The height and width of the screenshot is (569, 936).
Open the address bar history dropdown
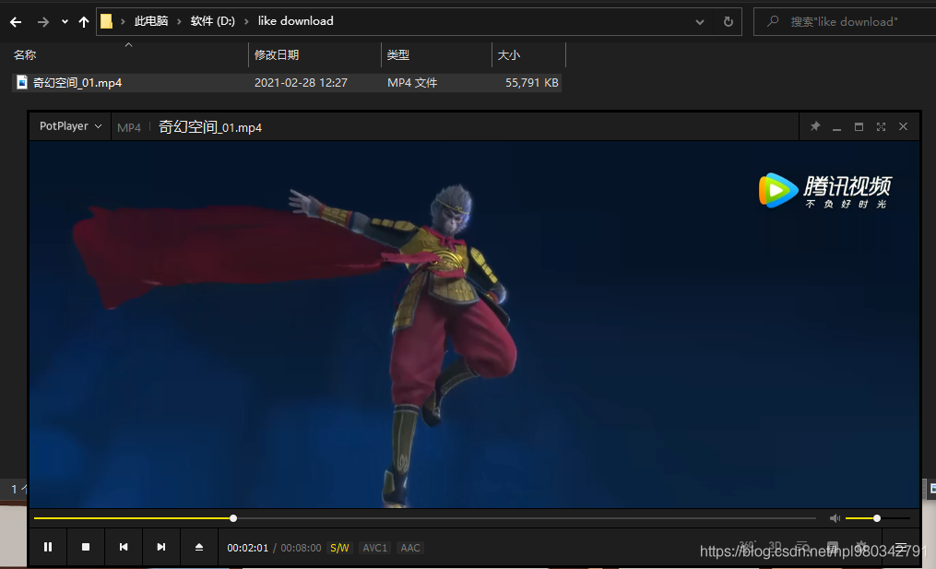[700, 22]
